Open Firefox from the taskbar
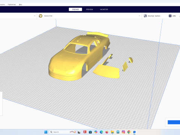180x135 pixels. [x=107, y=132]
